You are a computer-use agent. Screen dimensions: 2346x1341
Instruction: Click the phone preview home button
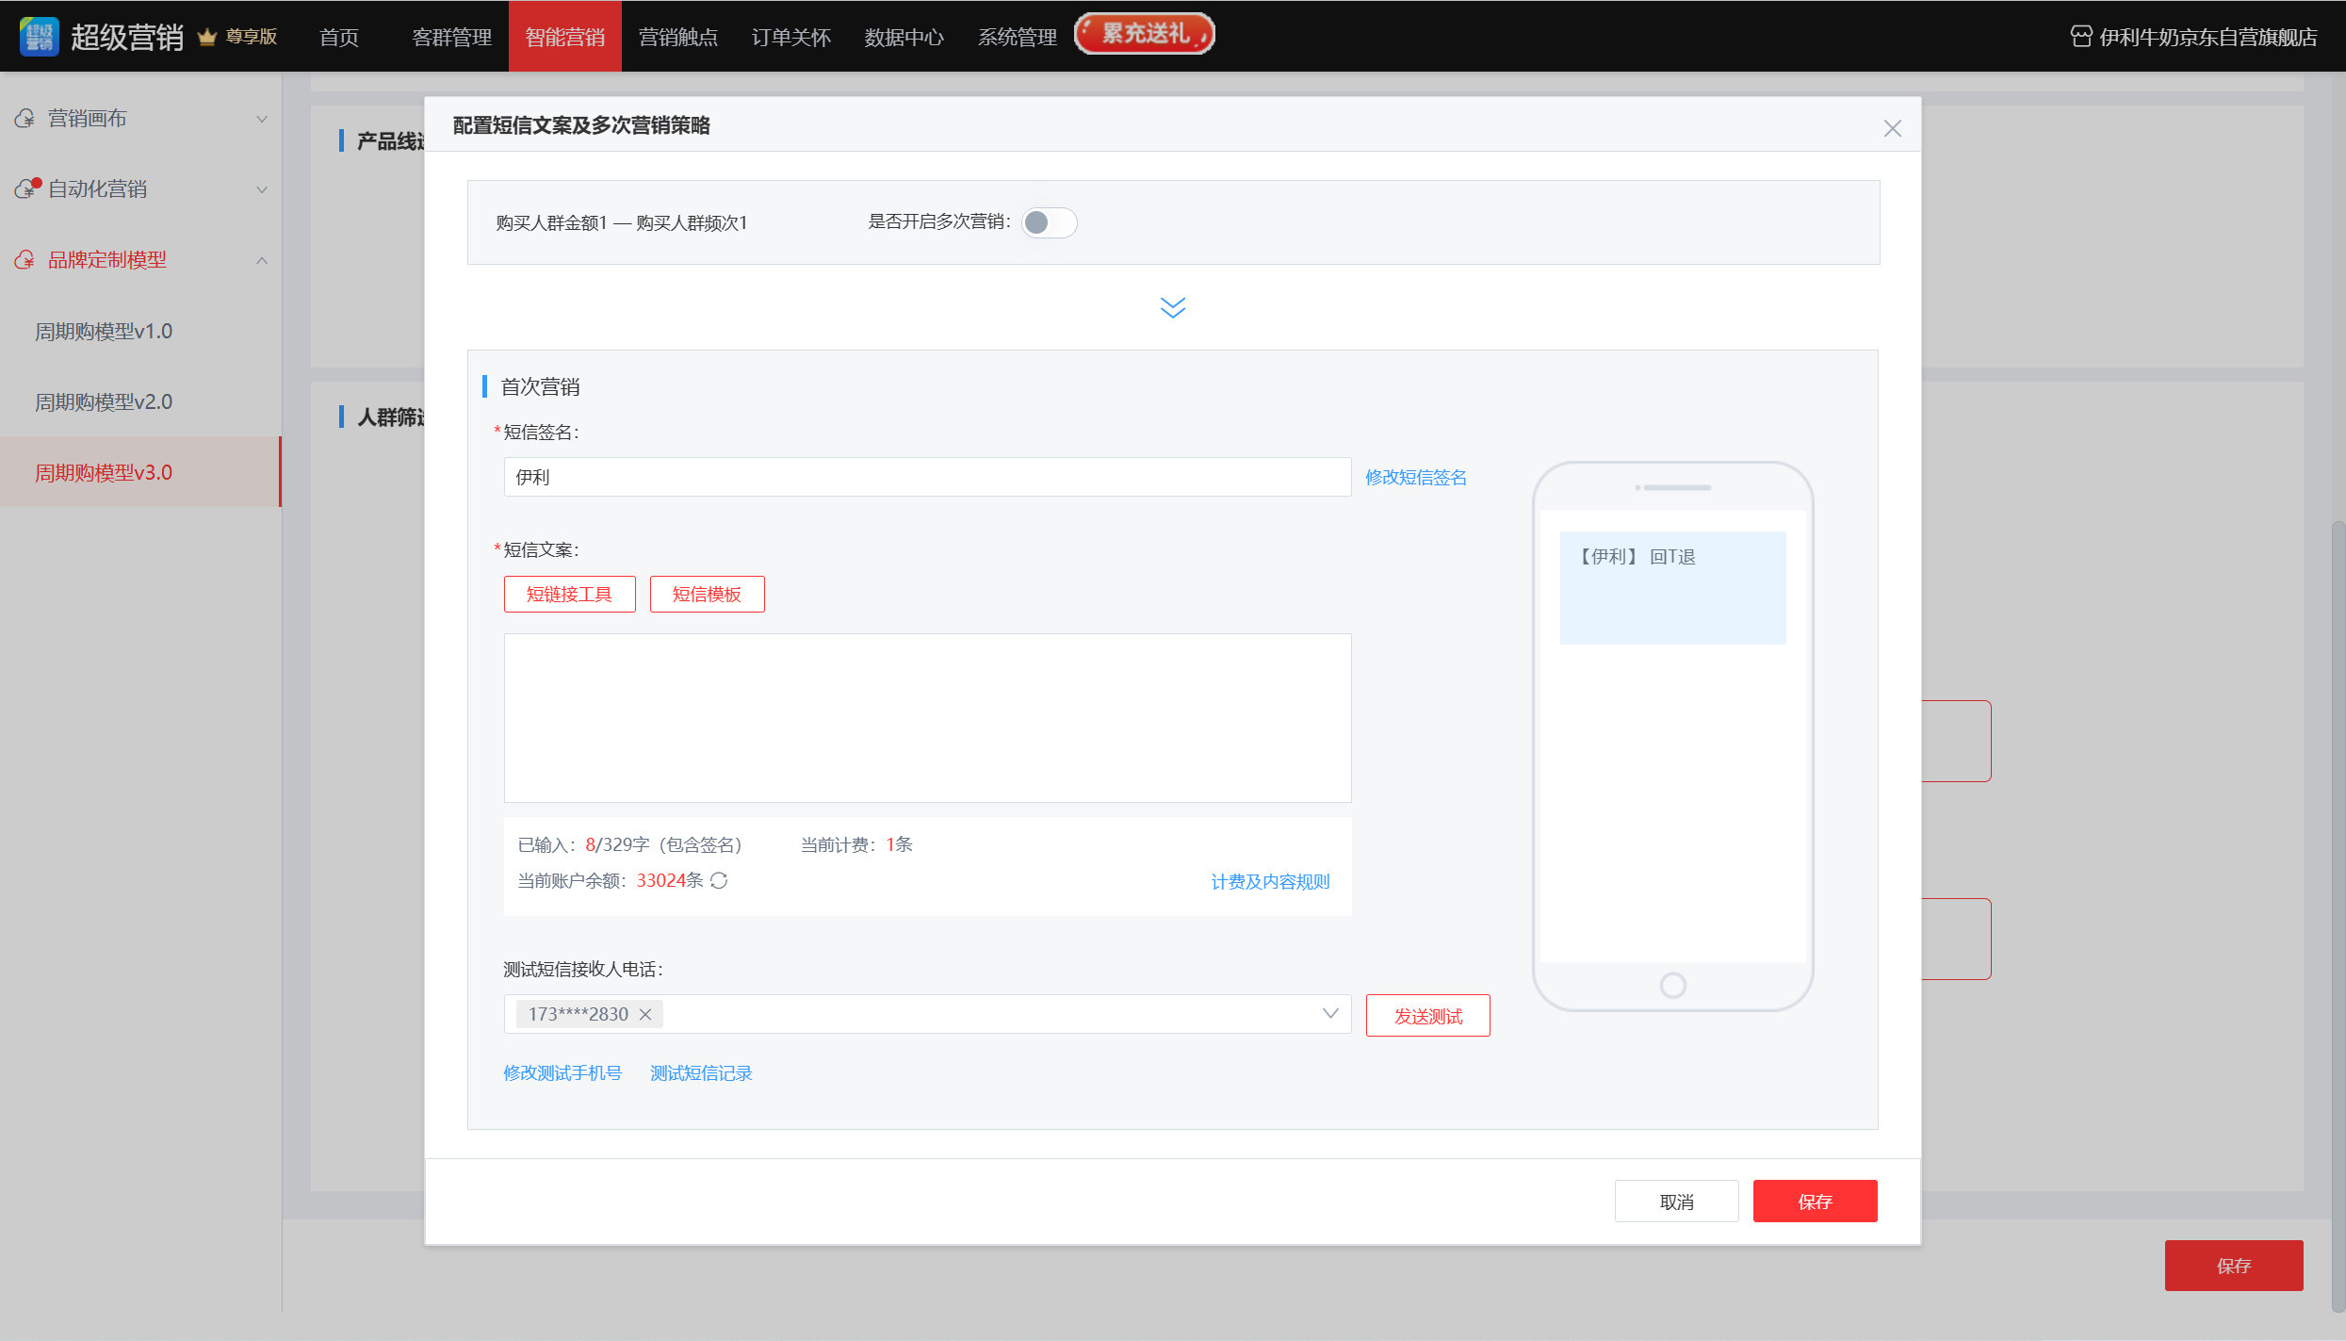point(1672,986)
